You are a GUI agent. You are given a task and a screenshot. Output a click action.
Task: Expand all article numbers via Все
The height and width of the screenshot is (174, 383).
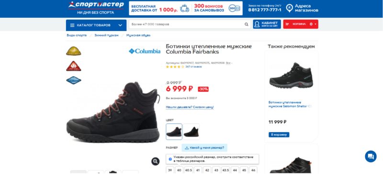coord(228,63)
